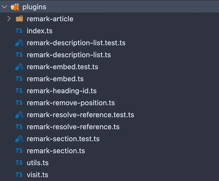Click the test file icon for remark-embed.test.ts
Image resolution: width=219 pixels, height=181 pixels.
click(19, 67)
